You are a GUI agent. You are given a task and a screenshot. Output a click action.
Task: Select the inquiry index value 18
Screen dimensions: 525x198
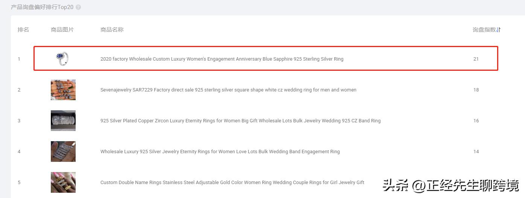point(476,90)
